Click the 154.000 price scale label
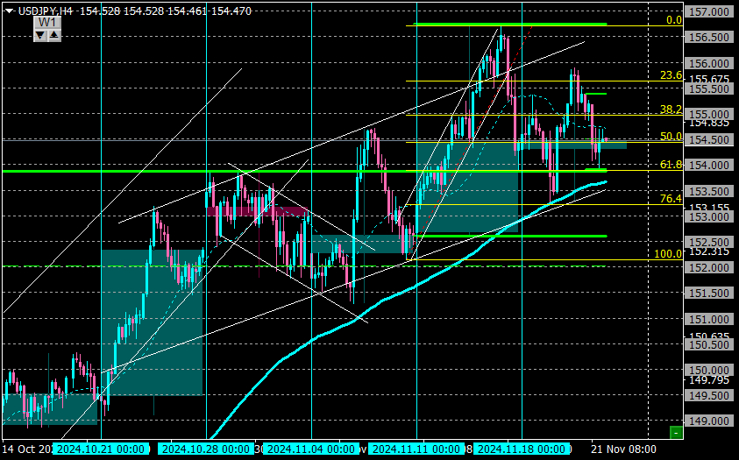The height and width of the screenshot is (460, 739). (709, 166)
